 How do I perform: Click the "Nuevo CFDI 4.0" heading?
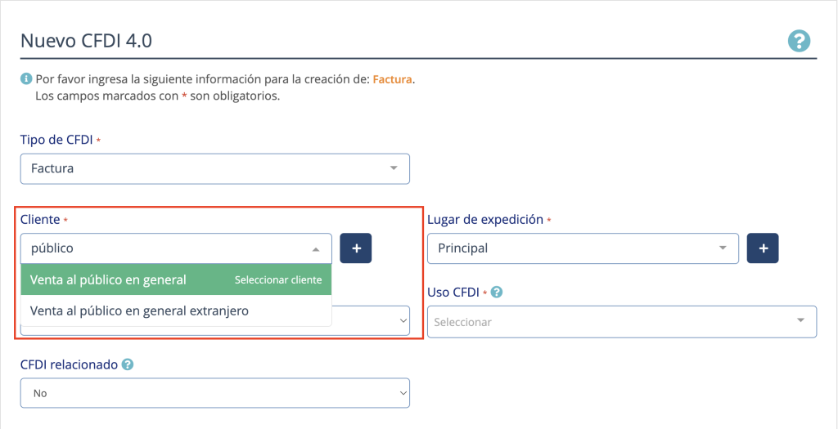[x=86, y=41]
